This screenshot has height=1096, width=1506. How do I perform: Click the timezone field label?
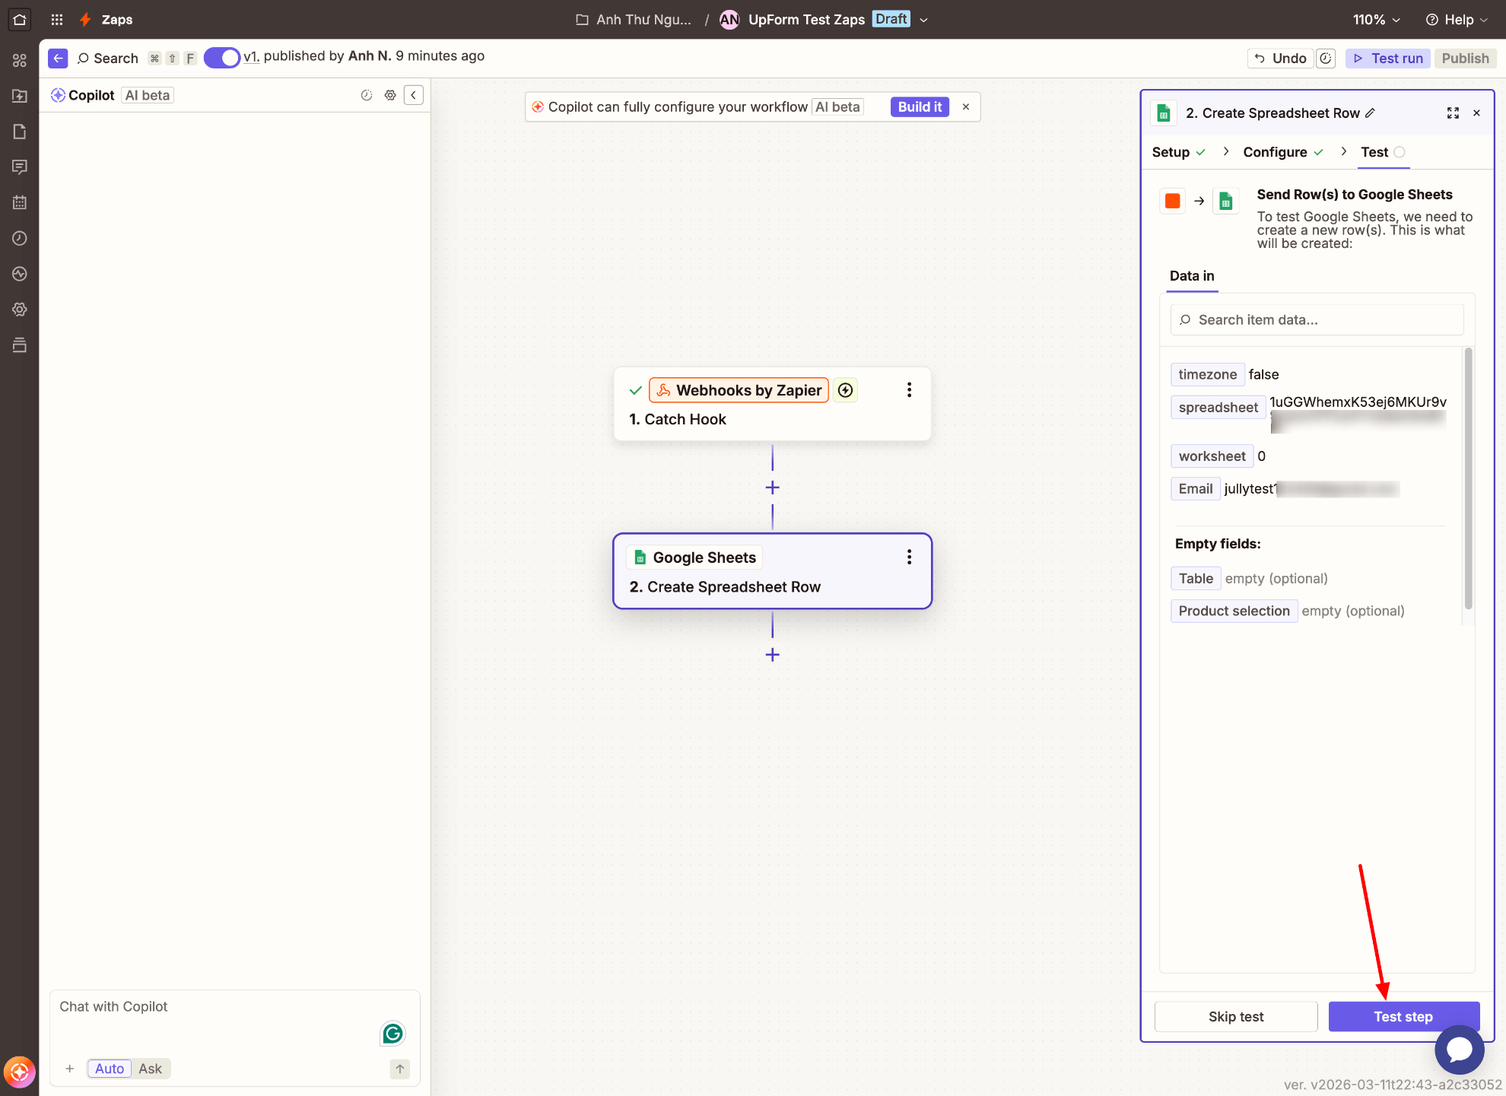1208,374
